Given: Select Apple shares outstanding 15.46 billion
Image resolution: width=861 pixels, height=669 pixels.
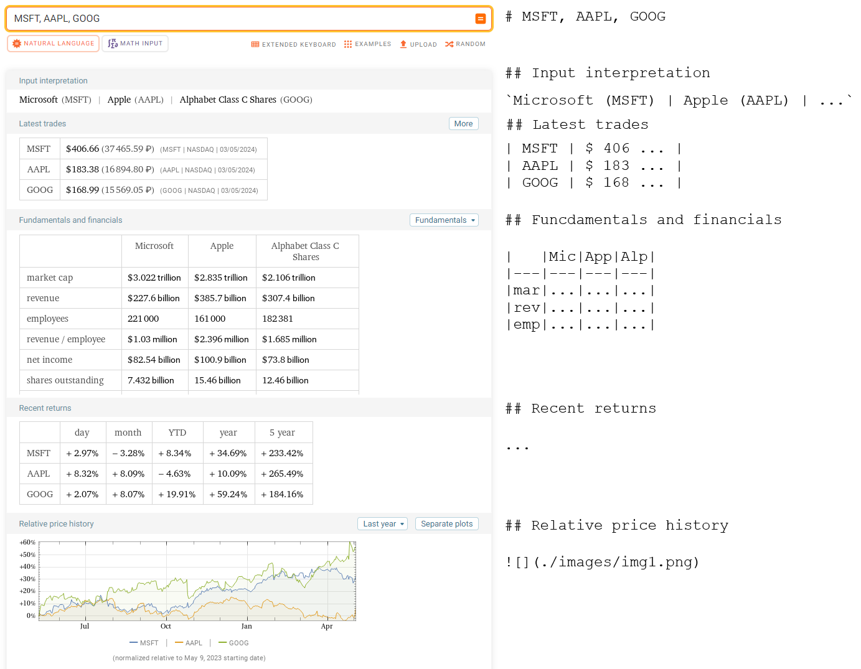Looking at the screenshot, I should click(217, 380).
